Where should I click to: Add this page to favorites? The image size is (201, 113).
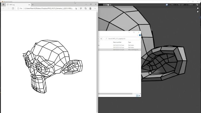point(76,8)
